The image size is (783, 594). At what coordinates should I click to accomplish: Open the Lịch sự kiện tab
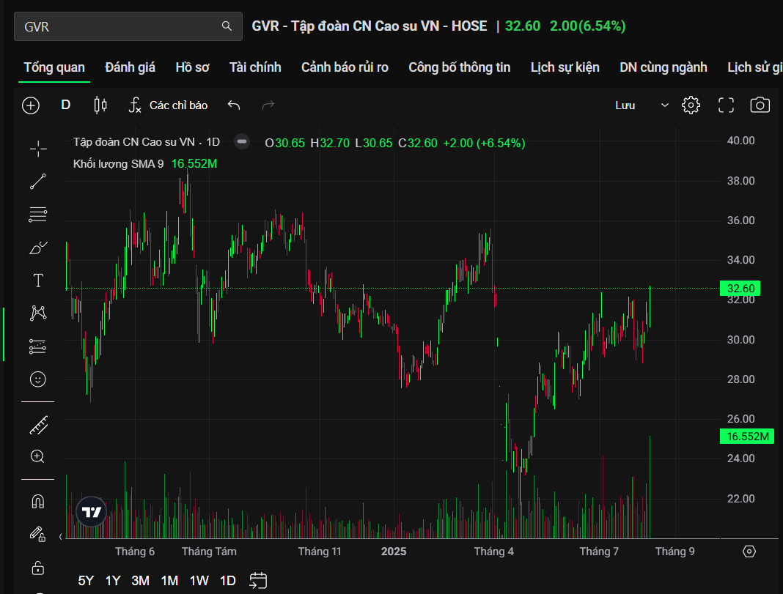pos(565,67)
